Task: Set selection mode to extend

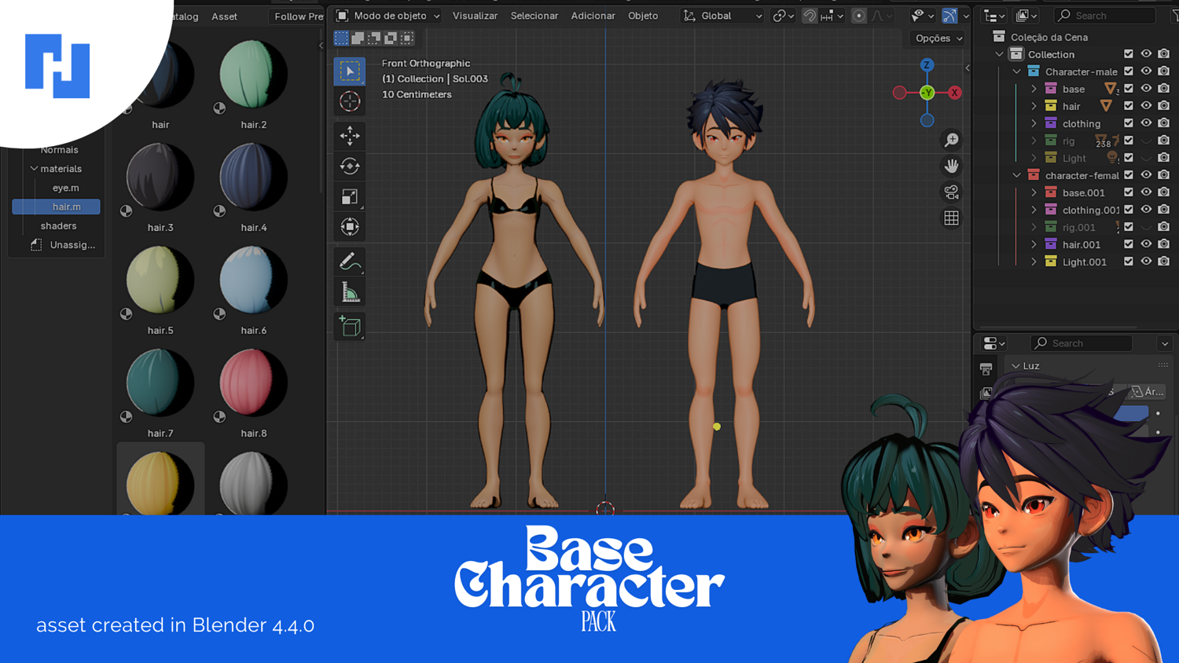Action: 358,38
